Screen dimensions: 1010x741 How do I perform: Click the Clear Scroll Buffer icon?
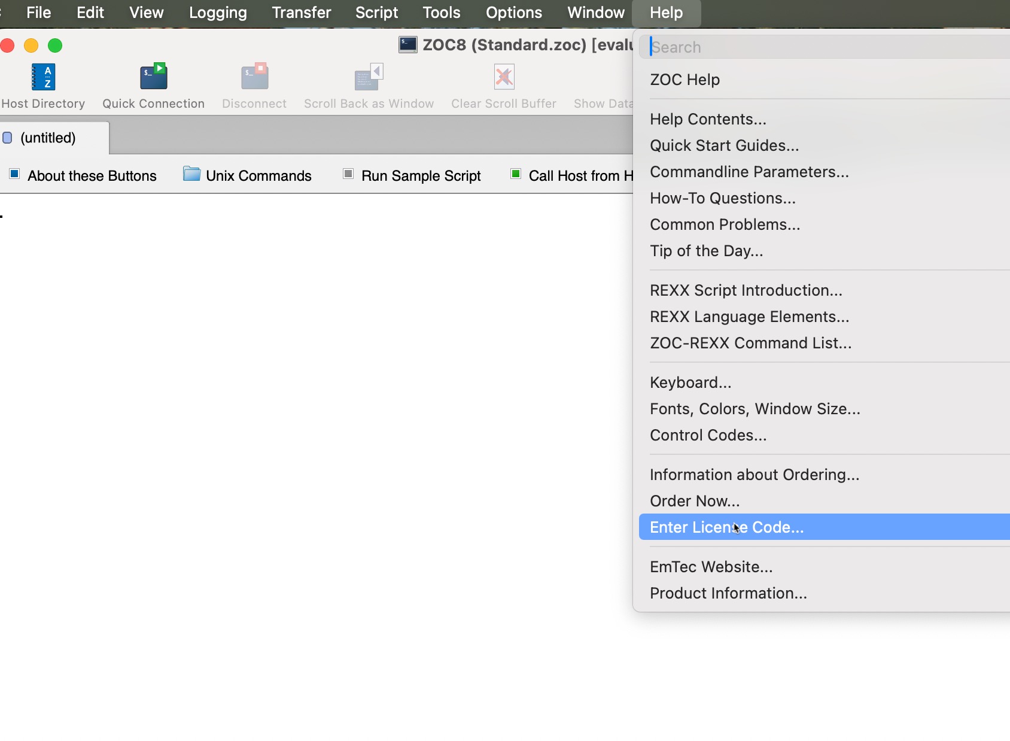504,78
